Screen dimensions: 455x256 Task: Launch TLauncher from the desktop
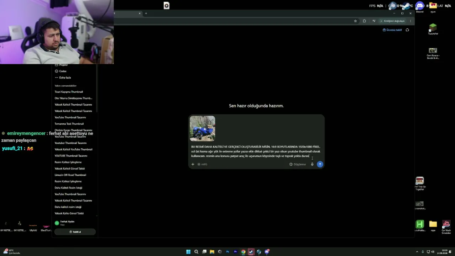[x=433, y=29]
